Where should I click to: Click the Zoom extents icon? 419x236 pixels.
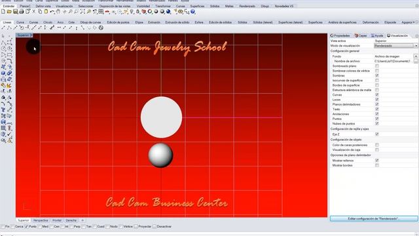pyautogui.click(x=82, y=12)
